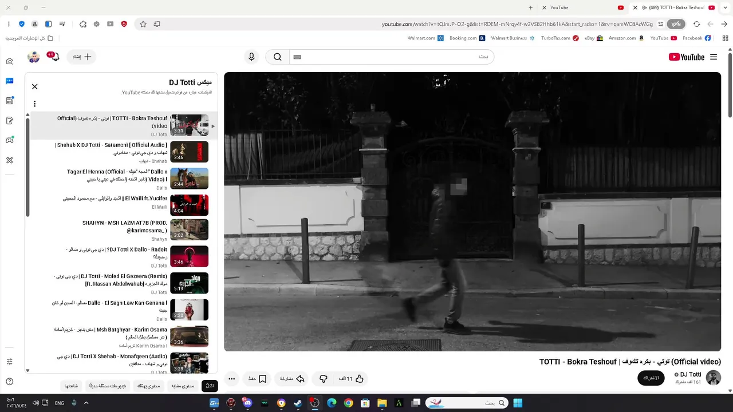The image size is (733, 412).
Task: Click the magnifier search button on YouTube
Action: pyautogui.click(x=278, y=57)
